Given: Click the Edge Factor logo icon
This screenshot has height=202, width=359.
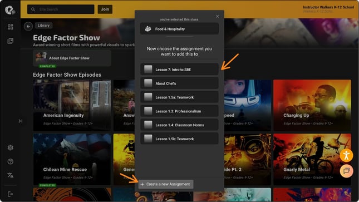Looking at the screenshot, I should tap(11, 10).
